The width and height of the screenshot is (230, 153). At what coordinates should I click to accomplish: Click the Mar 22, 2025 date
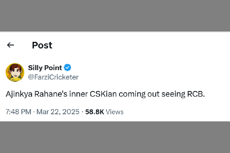(58, 112)
